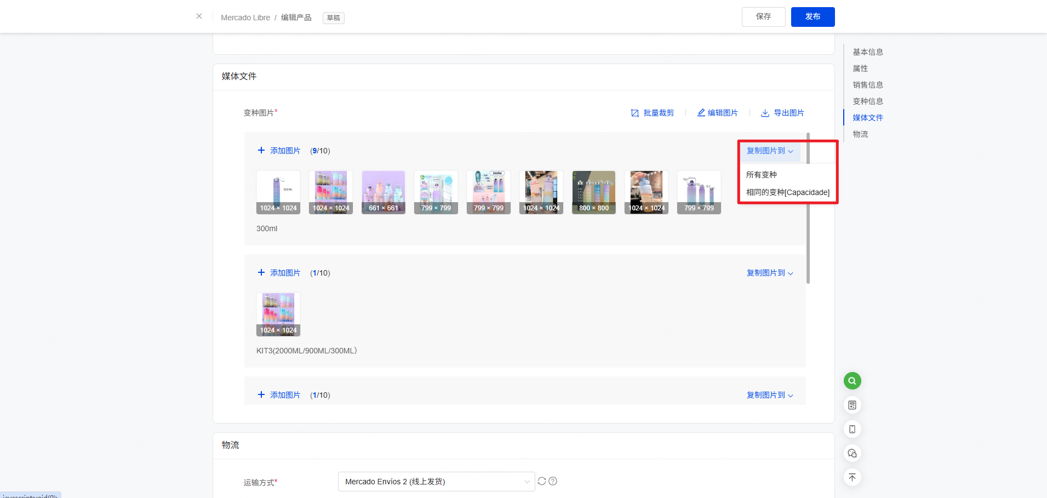The image size is (1047, 498).
Task: Click the blue 发布 publish button
Action: [x=813, y=17]
